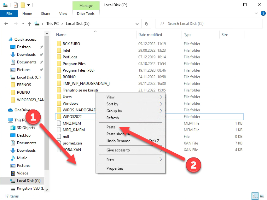Switch to large icons view button
The height and width of the screenshot is (200, 267).
coord(262,196)
